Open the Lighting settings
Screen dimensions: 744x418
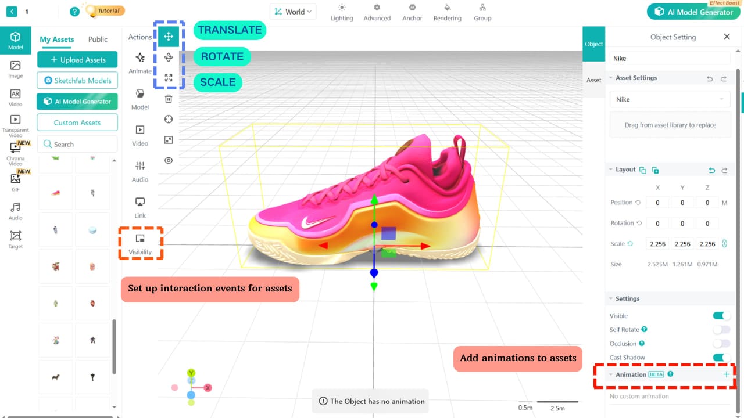click(x=342, y=12)
